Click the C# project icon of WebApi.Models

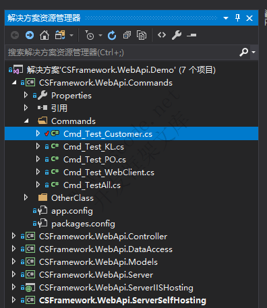pos(30,262)
